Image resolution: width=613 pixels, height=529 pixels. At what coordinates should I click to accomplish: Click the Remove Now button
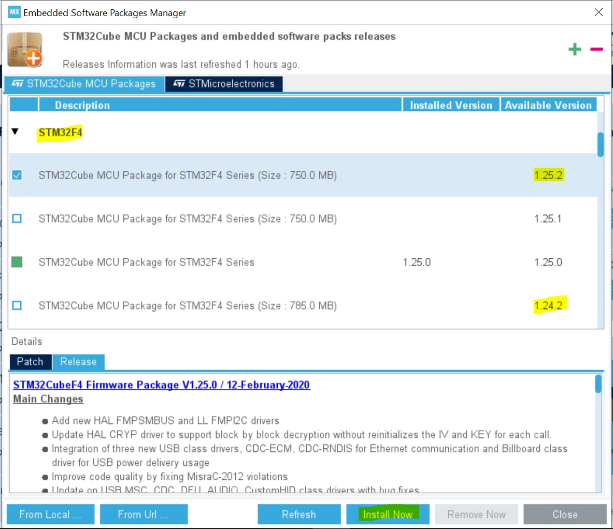pyautogui.click(x=477, y=514)
